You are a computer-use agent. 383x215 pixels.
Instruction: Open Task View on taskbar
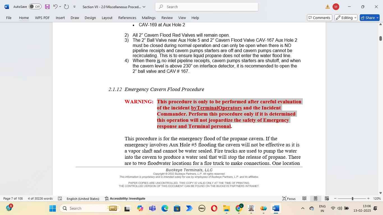pos(127,208)
